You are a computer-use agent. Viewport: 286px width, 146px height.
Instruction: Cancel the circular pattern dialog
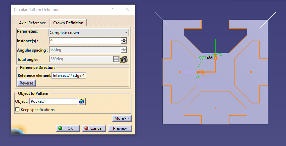(x=94, y=128)
